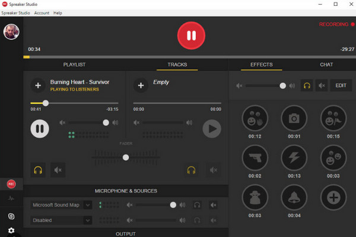This screenshot has width=356, height=237.
Task: Select the REC section in the sidebar
Action: [x=11, y=184]
